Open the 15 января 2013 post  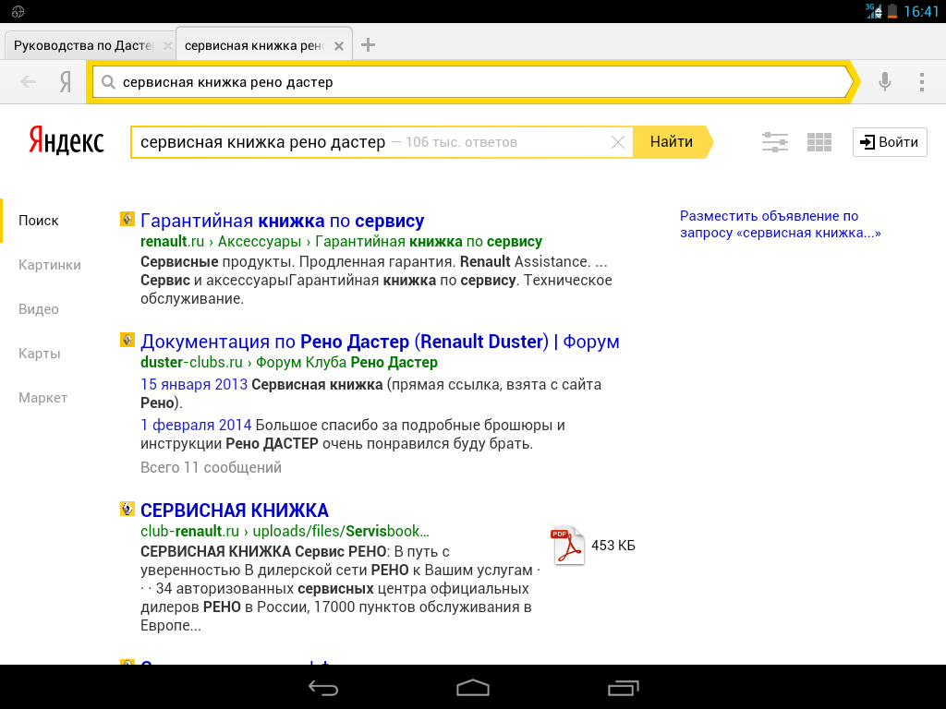tap(194, 385)
